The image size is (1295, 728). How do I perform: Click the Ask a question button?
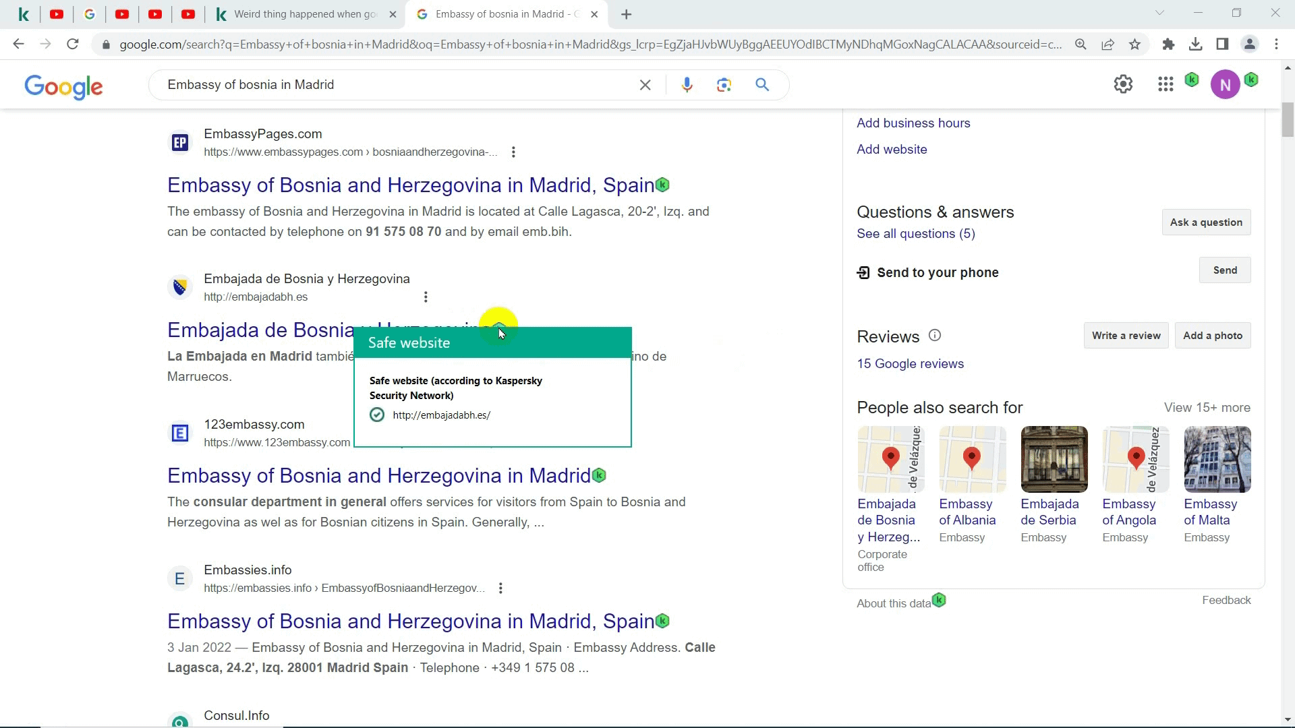click(x=1205, y=222)
